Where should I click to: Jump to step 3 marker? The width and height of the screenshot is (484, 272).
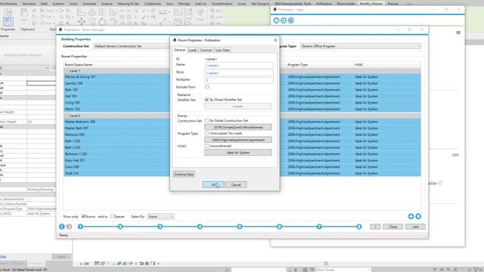(160, 227)
